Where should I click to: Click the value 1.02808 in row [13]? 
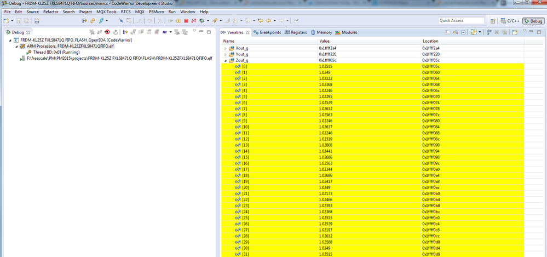tap(326, 145)
